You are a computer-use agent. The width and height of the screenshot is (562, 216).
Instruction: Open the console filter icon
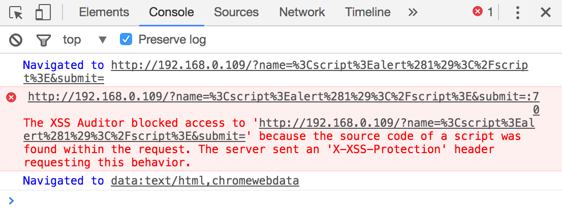pyautogui.click(x=44, y=40)
